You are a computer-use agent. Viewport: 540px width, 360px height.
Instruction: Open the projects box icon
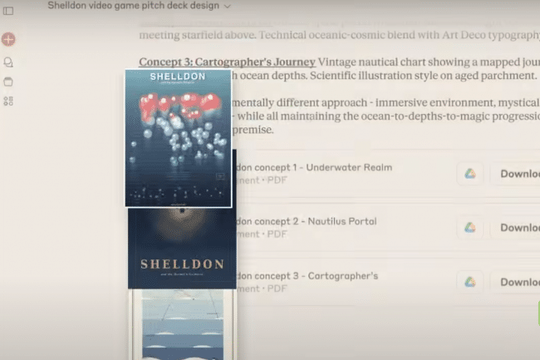pyautogui.click(x=8, y=81)
